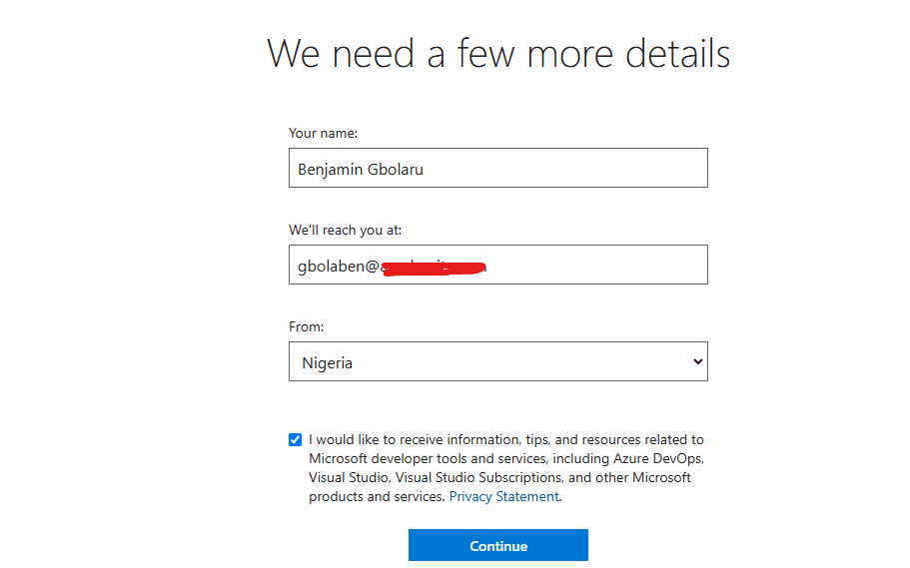Uncheck the receive information and tips checkbox
Screen dimensions: 910x568
click(295, 439)
